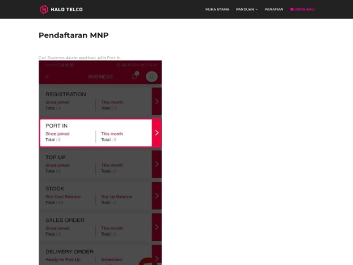This screenshot has width=353, height=265.
Task: Click the Pendaftaran MNP page heading
Action: coord(74,35)
